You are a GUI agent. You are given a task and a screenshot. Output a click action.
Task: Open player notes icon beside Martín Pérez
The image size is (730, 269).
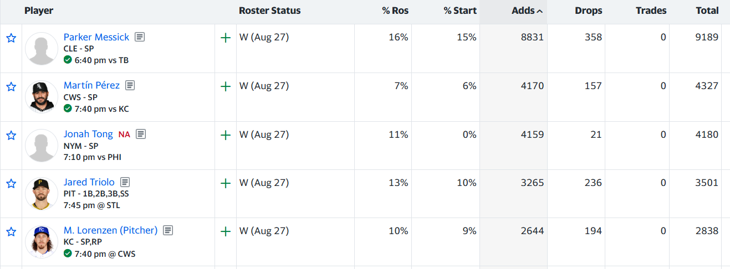[x=130, y=86]
